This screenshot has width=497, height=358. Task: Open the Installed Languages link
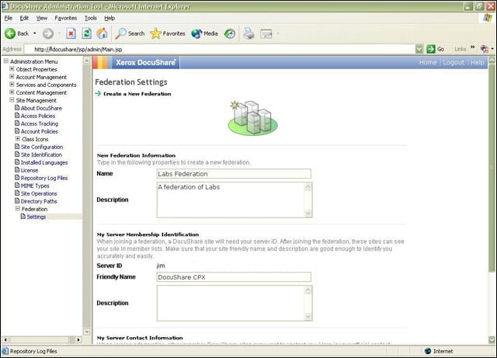click(44, 162)
